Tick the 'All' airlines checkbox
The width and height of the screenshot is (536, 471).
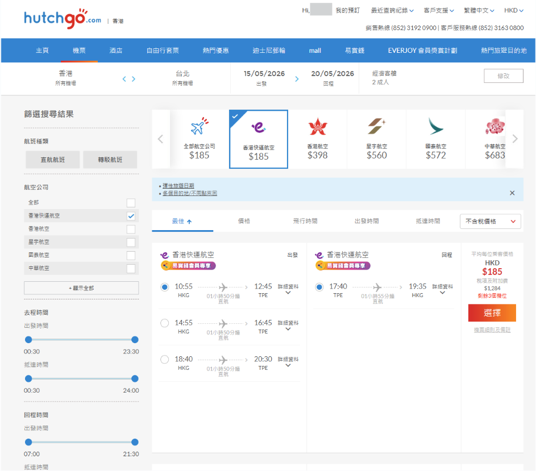131,203
